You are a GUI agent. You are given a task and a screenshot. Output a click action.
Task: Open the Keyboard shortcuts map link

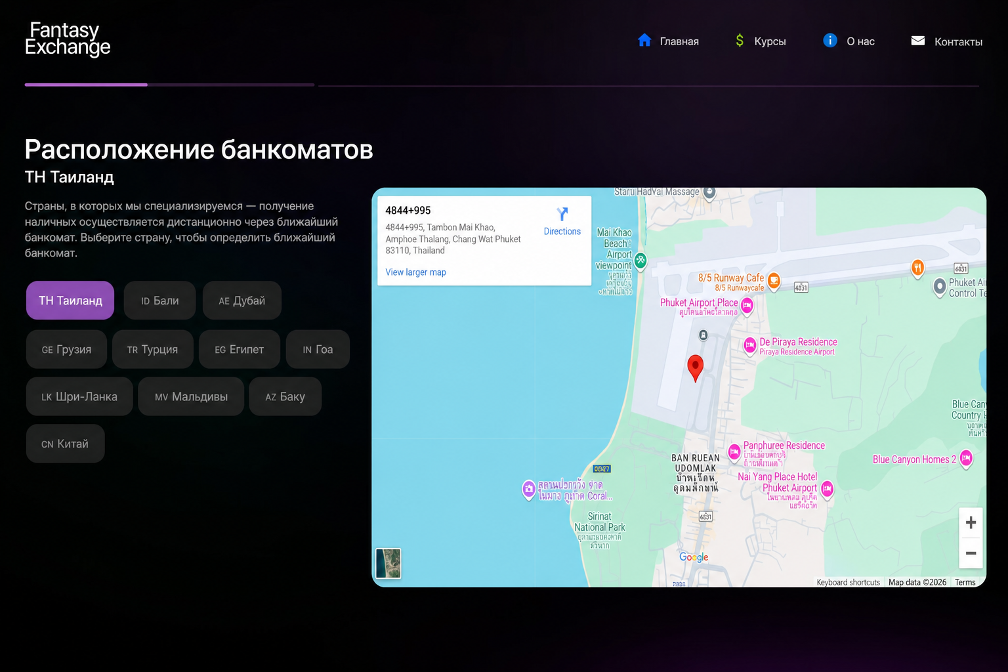[848, 582]
